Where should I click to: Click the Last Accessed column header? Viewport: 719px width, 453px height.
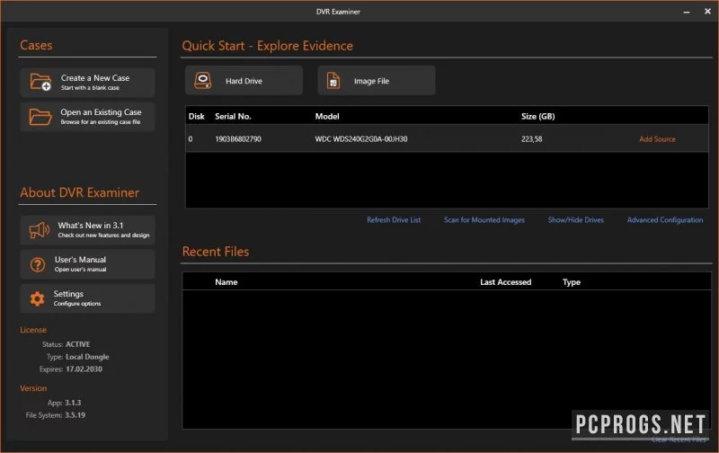click(x=505, y=282)
